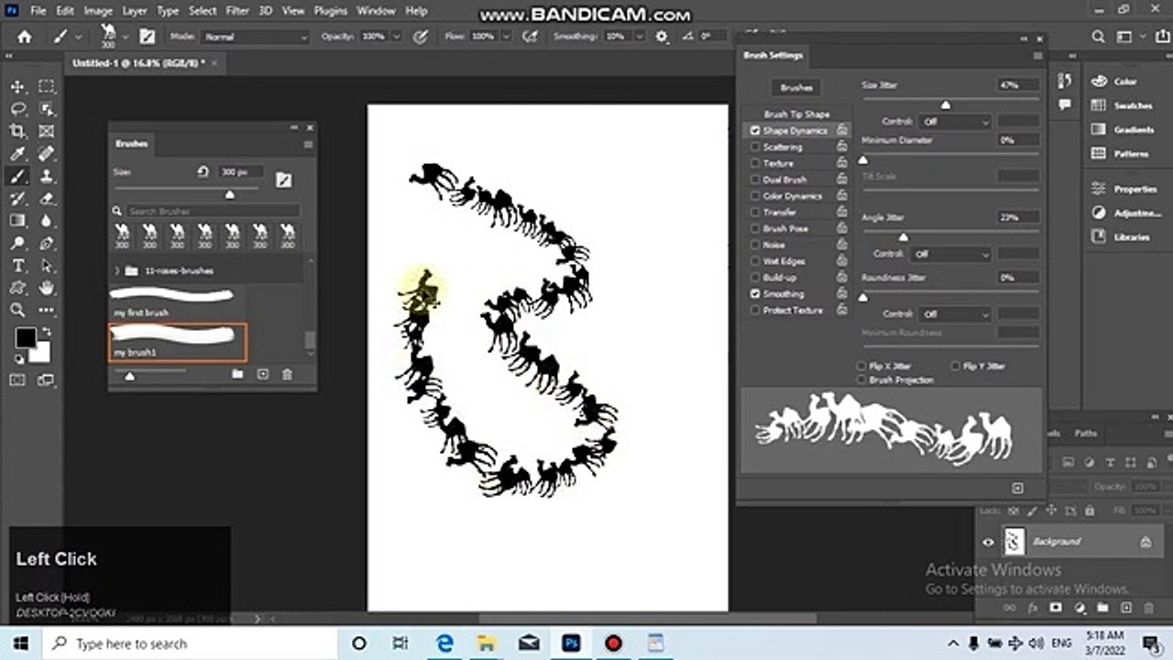The width and height of the screenshot is (1173, 660).
Task: Enable Dual Brush checkbox
Action: 755,180
